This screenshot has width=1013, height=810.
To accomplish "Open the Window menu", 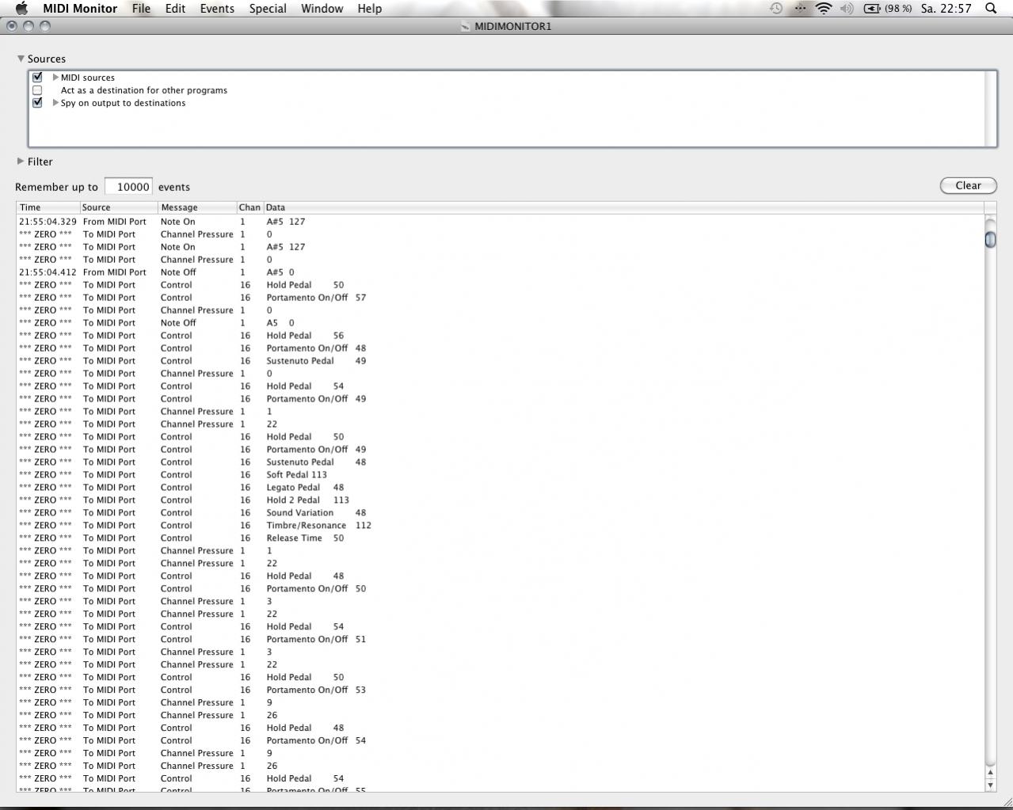I will pyautogui.click(x=322, y=8).
